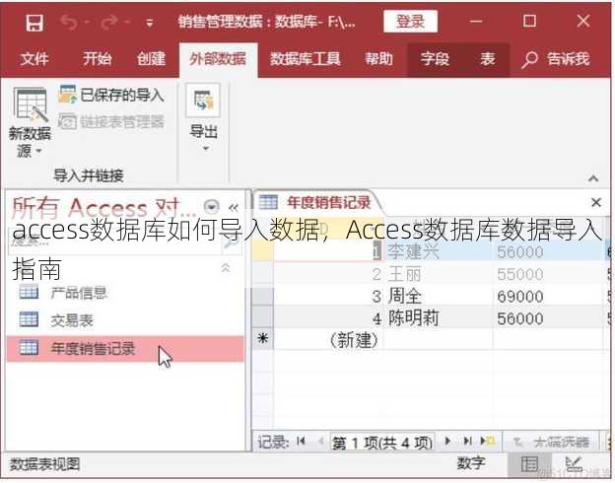Click 已保存的导入 in the ribbon
Screen dimensions: 615x483
coord(111,95)
